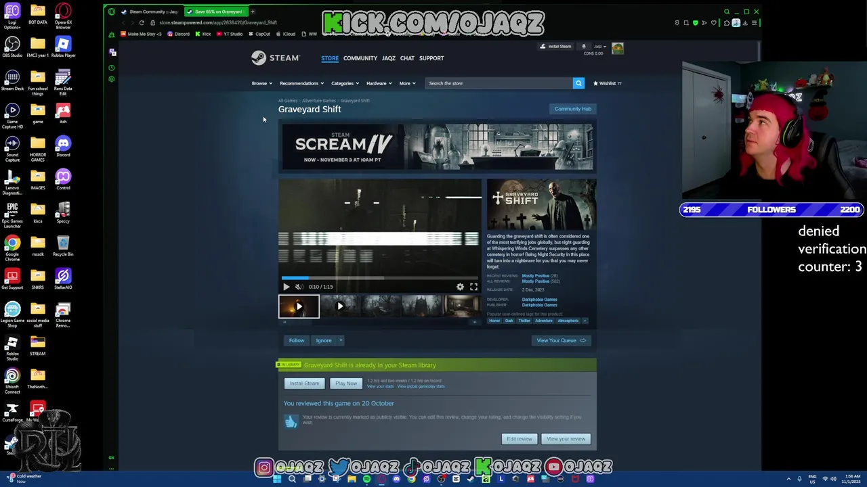The image size is (867, 487).
Task: Open the JAQZ profile menu item
Action: click(388, 58)
